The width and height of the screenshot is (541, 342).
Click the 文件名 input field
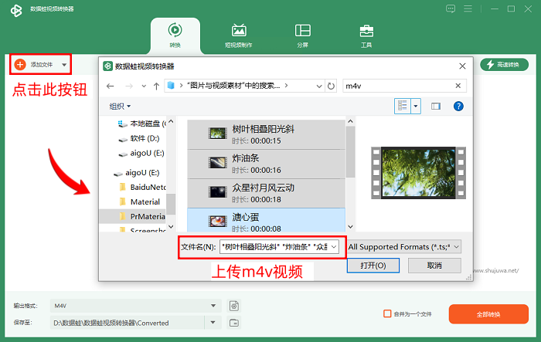point(275,247)
